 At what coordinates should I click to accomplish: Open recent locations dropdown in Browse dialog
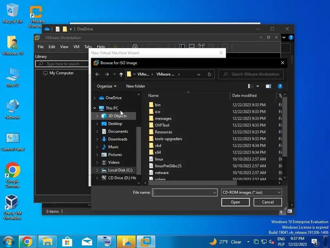click(114, 74)
